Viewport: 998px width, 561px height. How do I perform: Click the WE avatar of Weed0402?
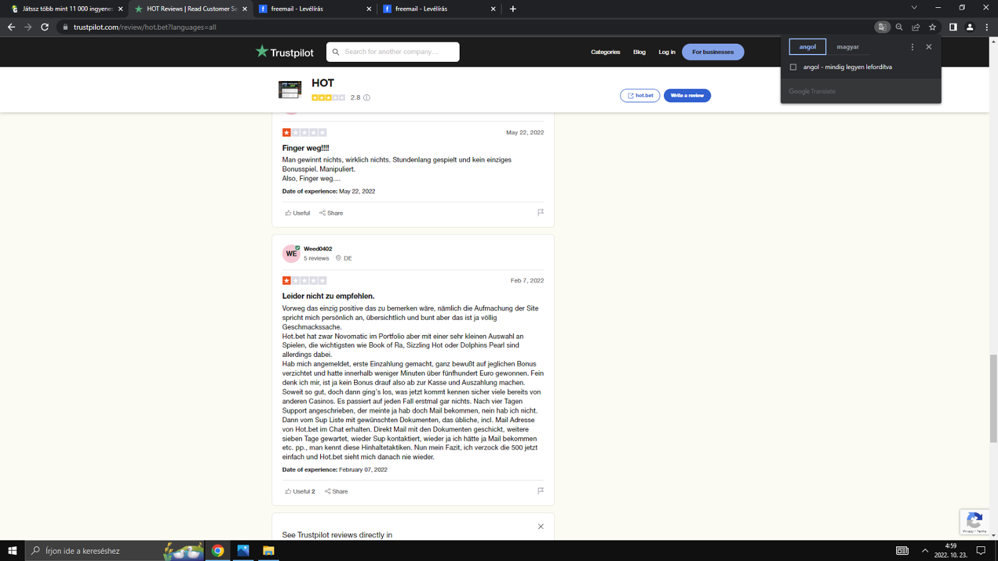tap(291, 254)
